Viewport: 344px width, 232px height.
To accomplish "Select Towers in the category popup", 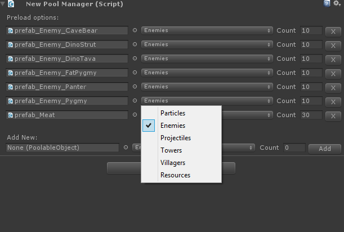I will [171, 150].
